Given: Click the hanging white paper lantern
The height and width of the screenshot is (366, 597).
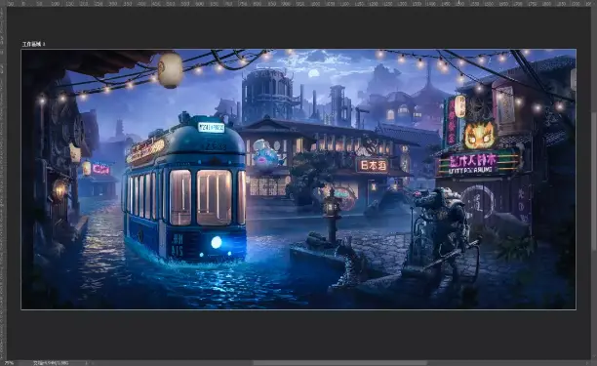Looking at the screenshot, I should pos(170,70).
